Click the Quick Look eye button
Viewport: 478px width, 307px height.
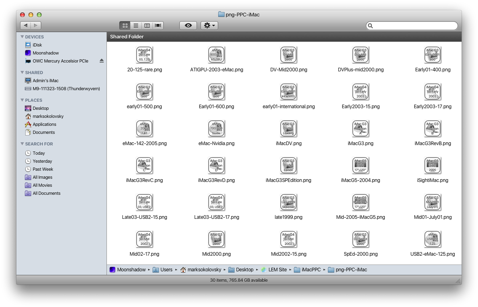[x=188, y=26]
